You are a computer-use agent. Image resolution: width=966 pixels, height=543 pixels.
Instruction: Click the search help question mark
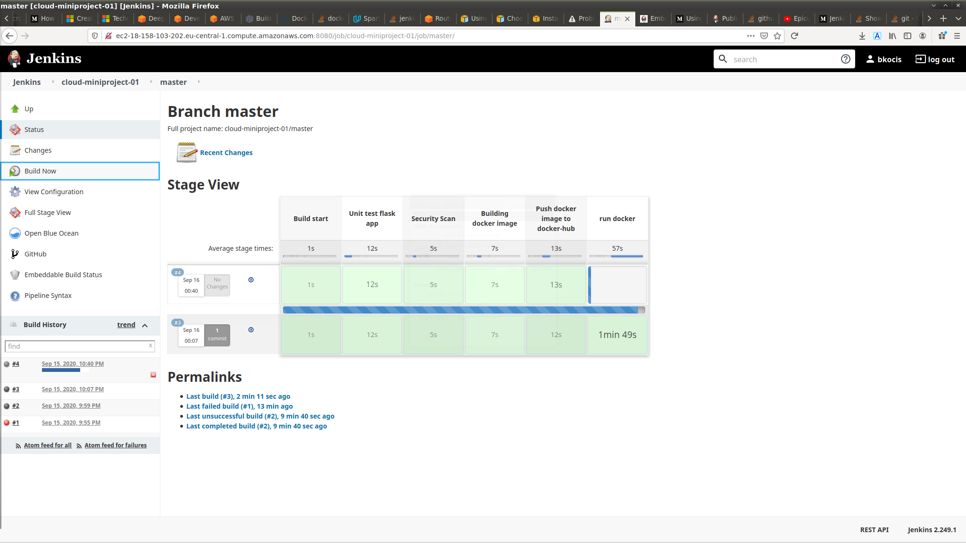(845, 59)
